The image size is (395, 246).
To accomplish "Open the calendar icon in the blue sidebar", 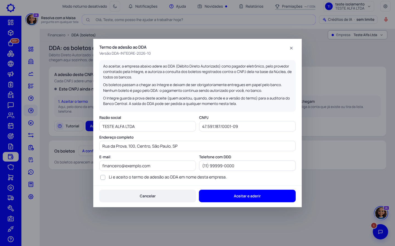I will pos(11,126).
